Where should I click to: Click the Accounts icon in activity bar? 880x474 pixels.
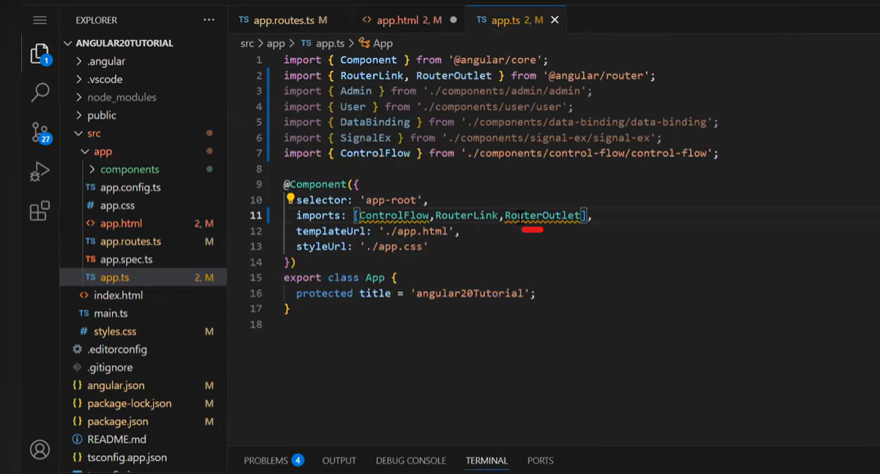[x=39, y=449]
